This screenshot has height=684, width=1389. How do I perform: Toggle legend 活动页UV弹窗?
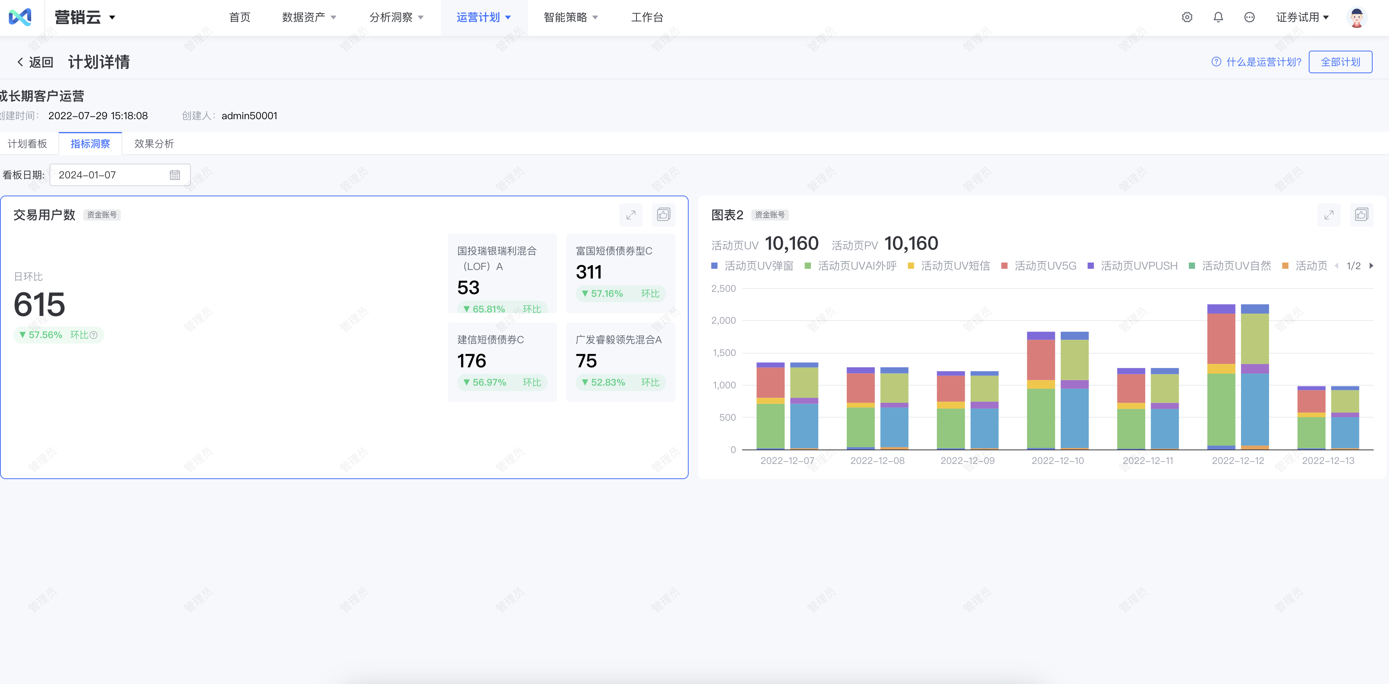tap(752, 265)
